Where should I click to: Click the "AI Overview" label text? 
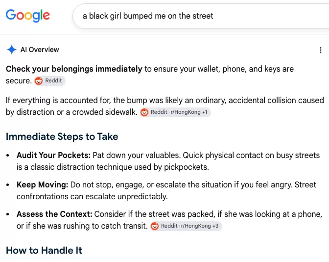(40, 50)
